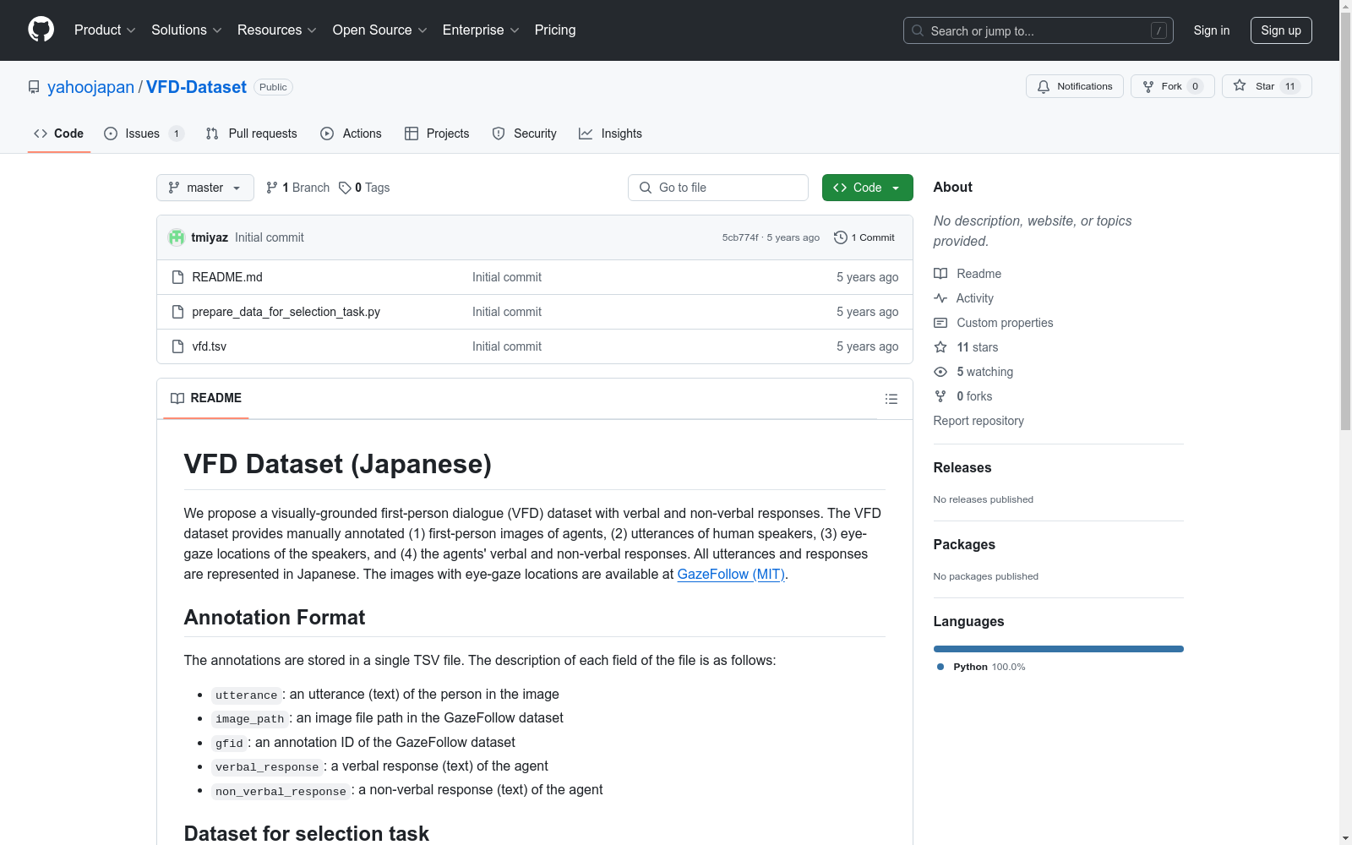Open the master branch selector
The height and width of the screenshot is (845, 1352).
click(x=205, y=188)
